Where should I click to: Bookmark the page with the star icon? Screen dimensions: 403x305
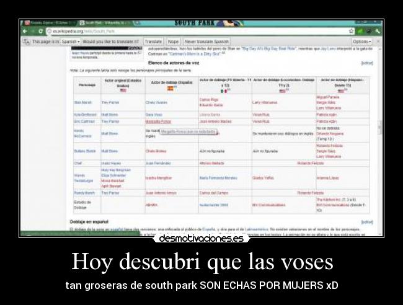coord(351,31)
